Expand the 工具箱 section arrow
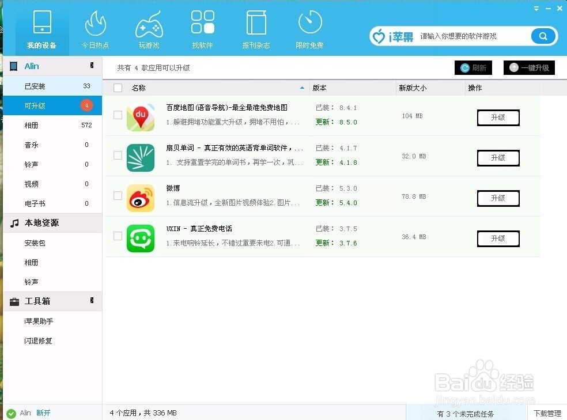This screenshot has height=420, width=567. tap(92, 300)
